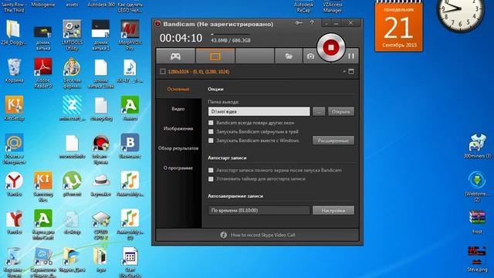
Task: Click the orange calendar gadget showing 21
Action: [x=398, y=27]
